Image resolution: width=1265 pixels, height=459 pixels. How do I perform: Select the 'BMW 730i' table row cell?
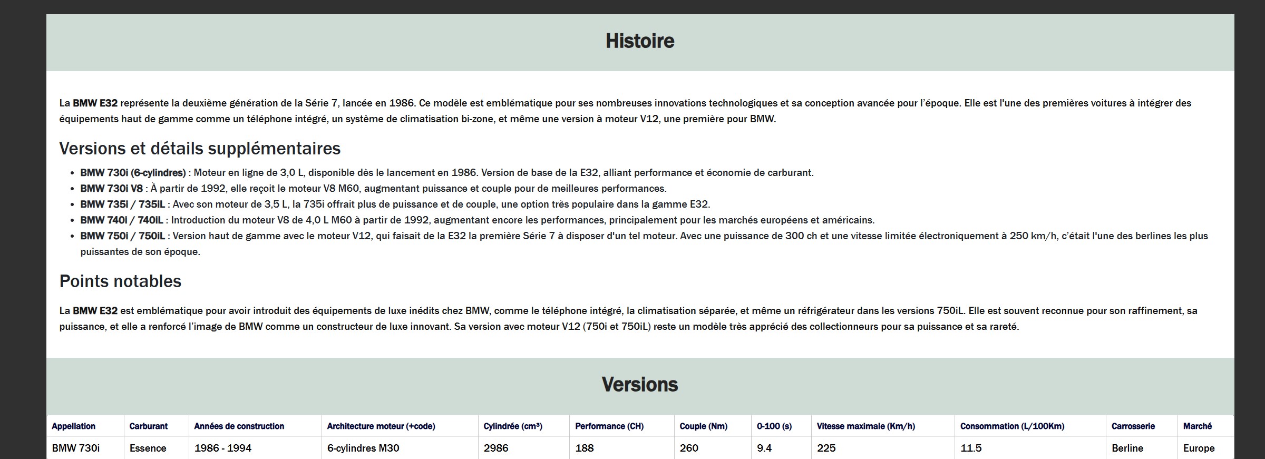[75, 448]
